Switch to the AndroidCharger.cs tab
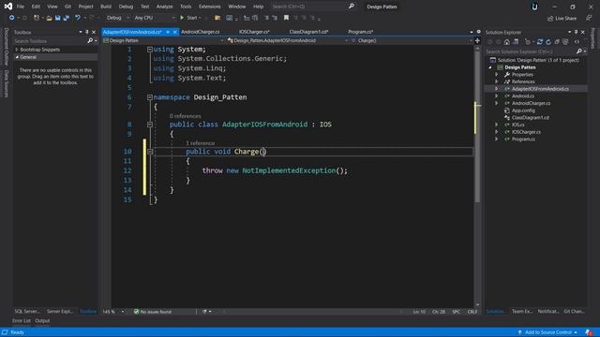 200,32
